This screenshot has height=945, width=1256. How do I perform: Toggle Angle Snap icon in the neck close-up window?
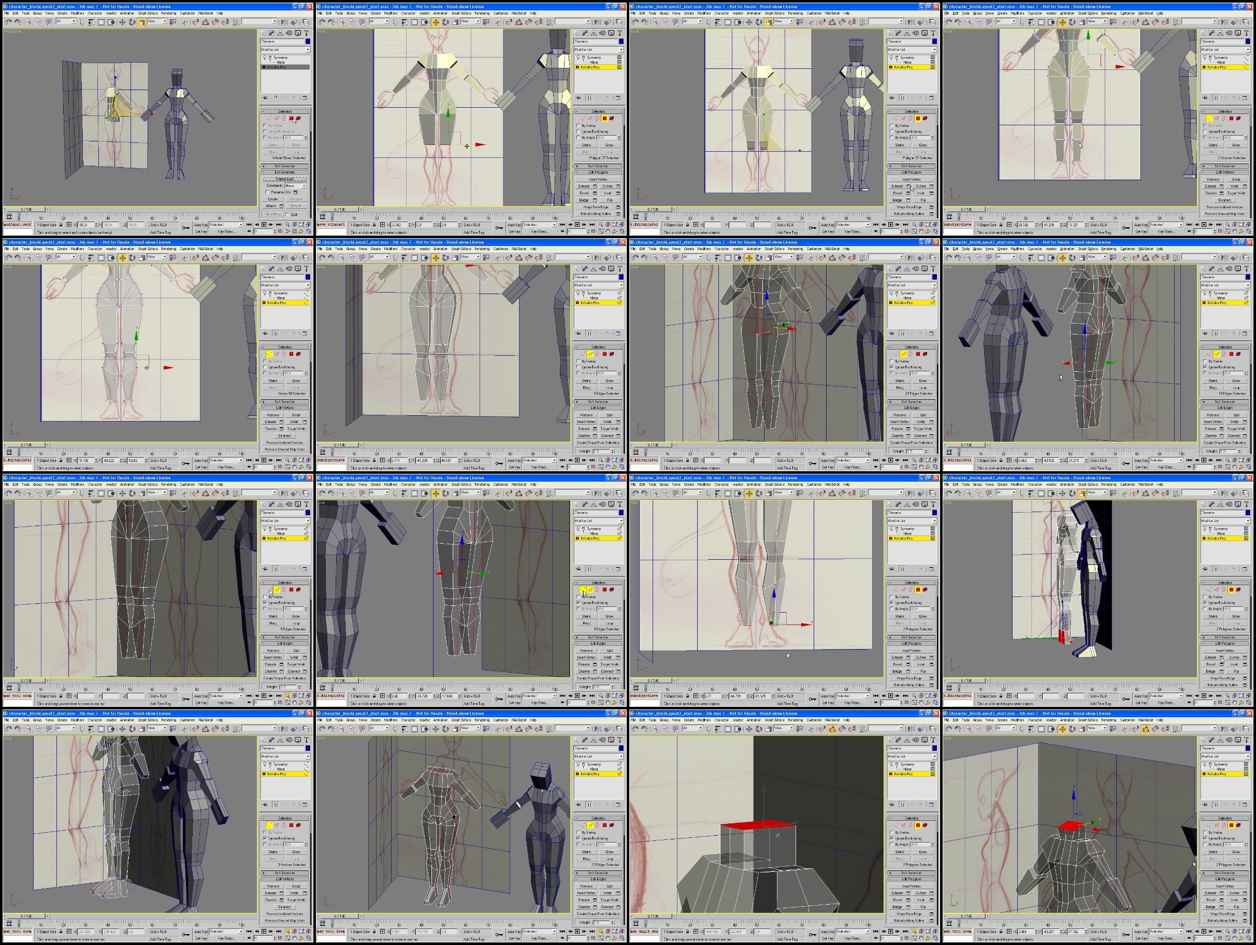pos(832,729)
